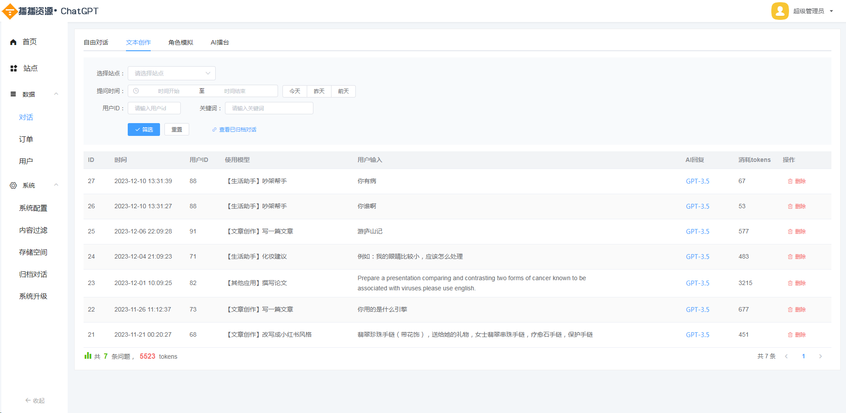Delete the conversation with ID 21
The width and height of the screenshot is (846, 413).
coord(796,335)
